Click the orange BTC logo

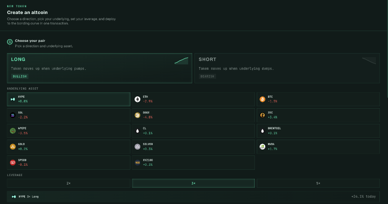262,99
